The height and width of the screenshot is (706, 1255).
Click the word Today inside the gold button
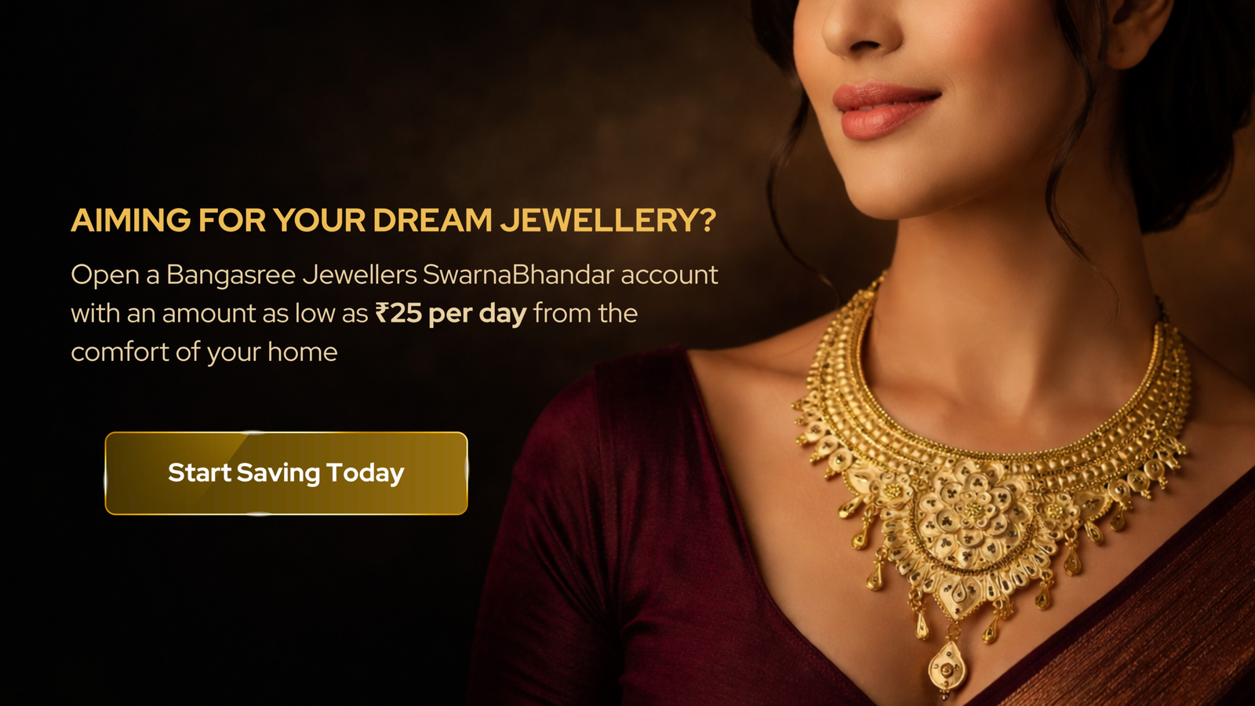point(366,473)
